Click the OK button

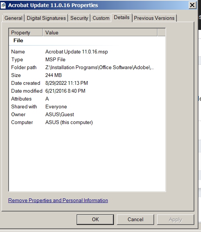pos(95,219)
